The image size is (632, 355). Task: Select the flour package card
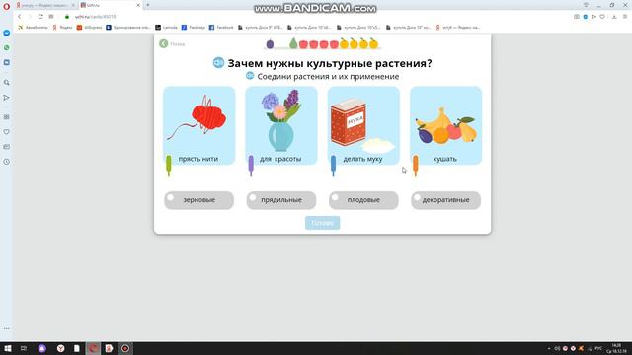coord(363,125)
